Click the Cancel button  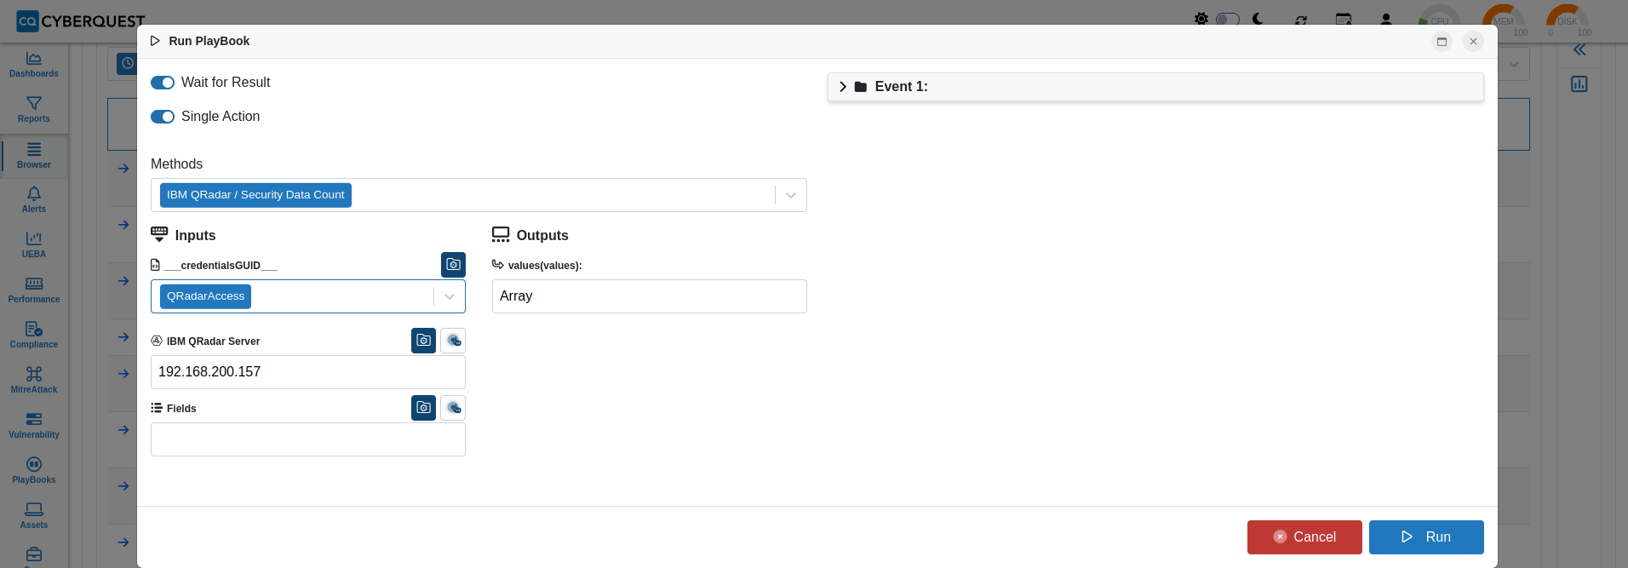(1304, 537)
